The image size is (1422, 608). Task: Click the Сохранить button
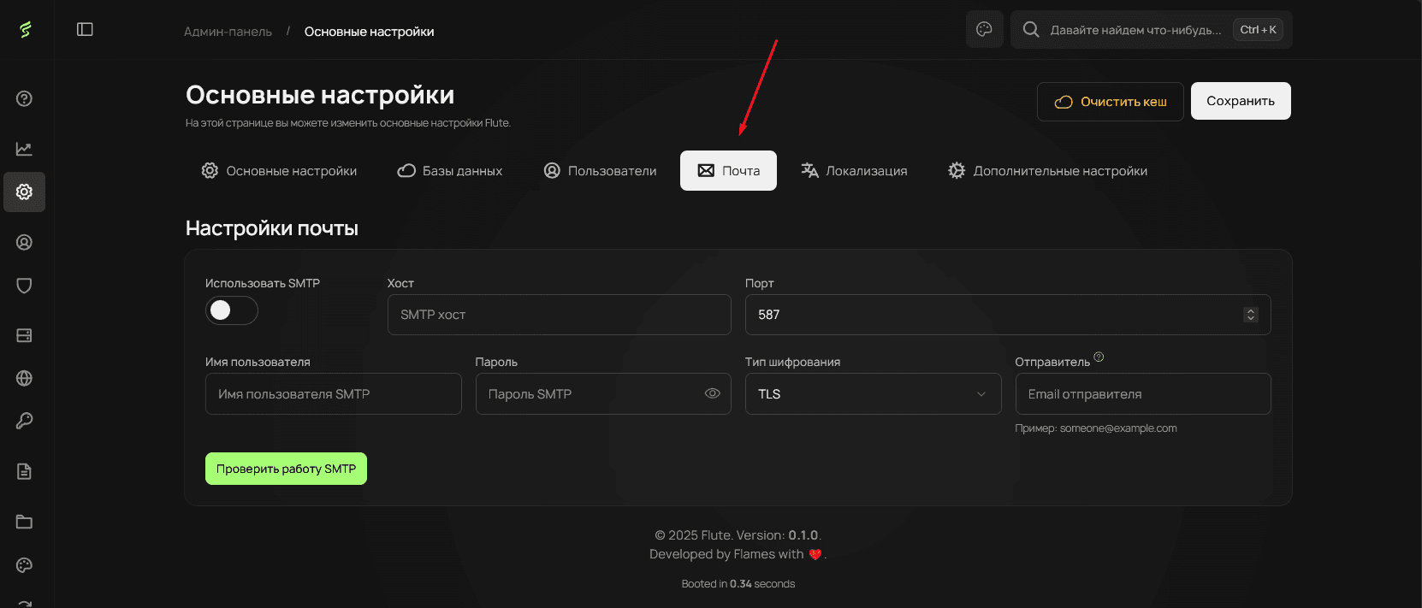(1240, 101)
